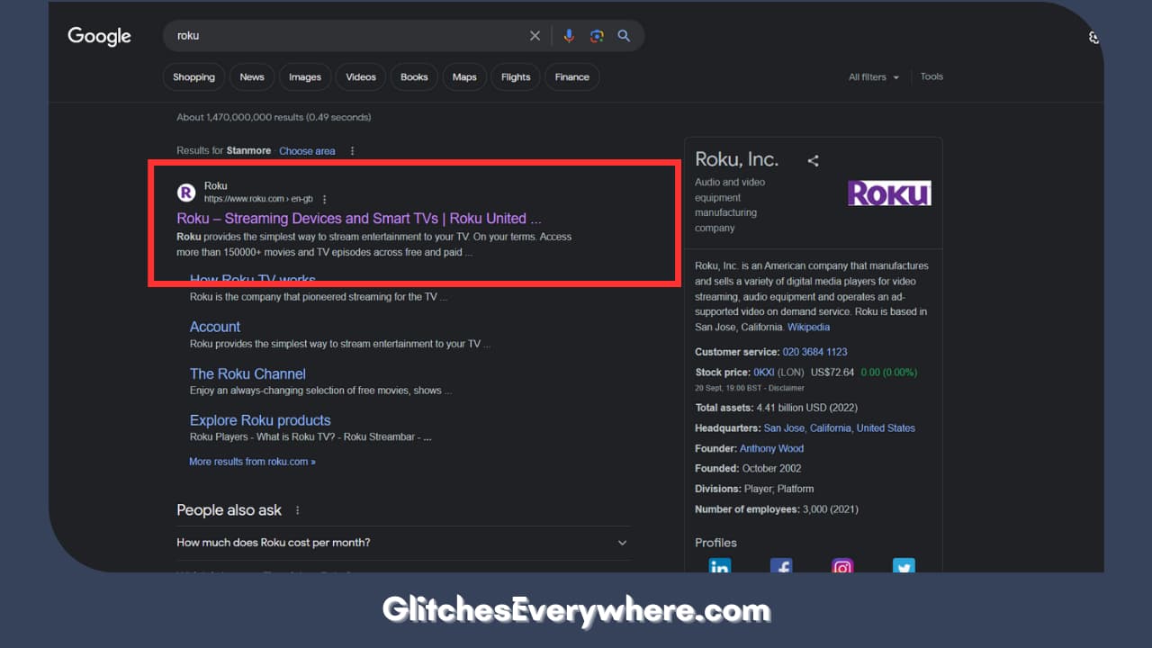Open 'Roku – Streaming Devices and Smart TVs' result

[359, 219]
